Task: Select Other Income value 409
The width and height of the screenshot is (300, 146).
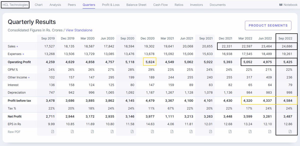Action: pyautogui.click(x=269, y=77)
